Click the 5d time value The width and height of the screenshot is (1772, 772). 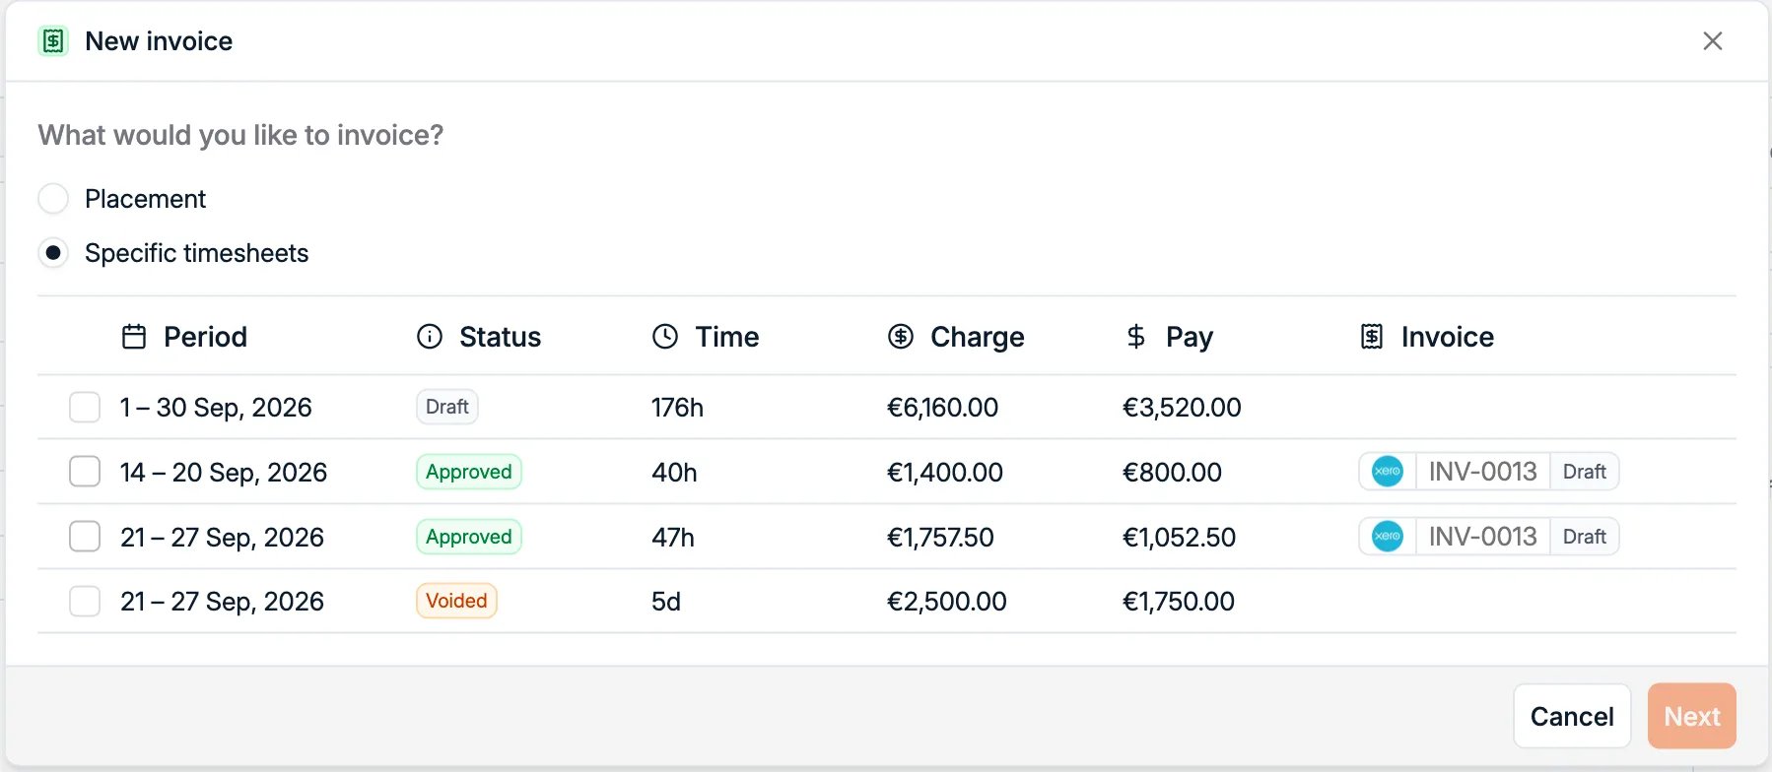click(666, 601)
